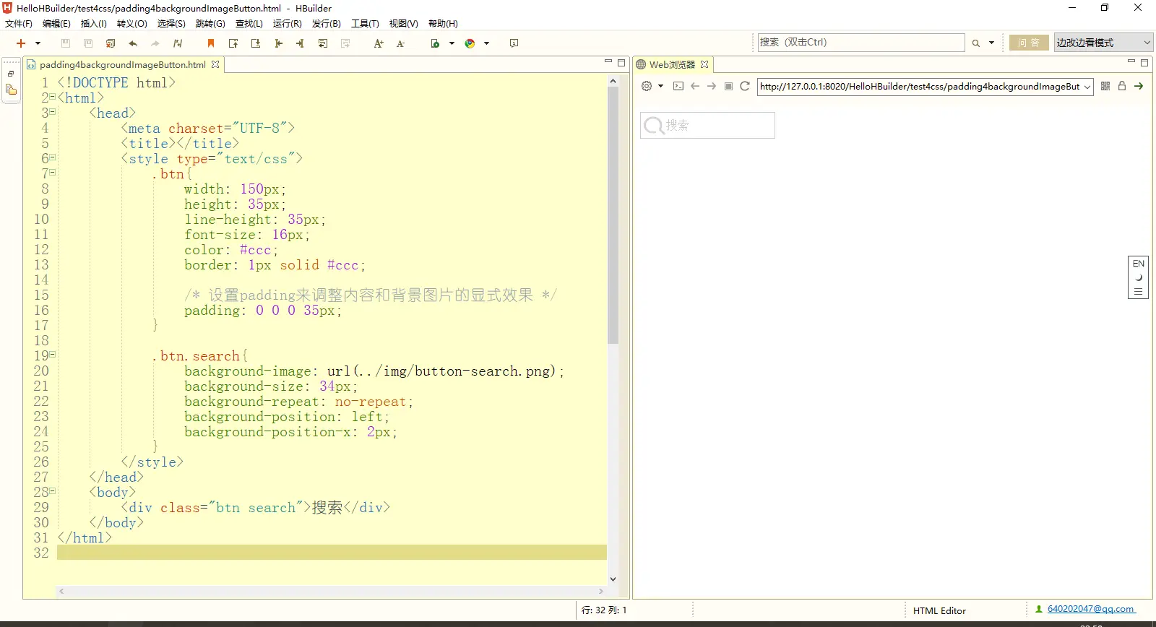The width and height of the screenshot is (1156, 627).
Task: Collapse the head tag fold on line 3
Action: pyautogui.click(x=53, y=112)
